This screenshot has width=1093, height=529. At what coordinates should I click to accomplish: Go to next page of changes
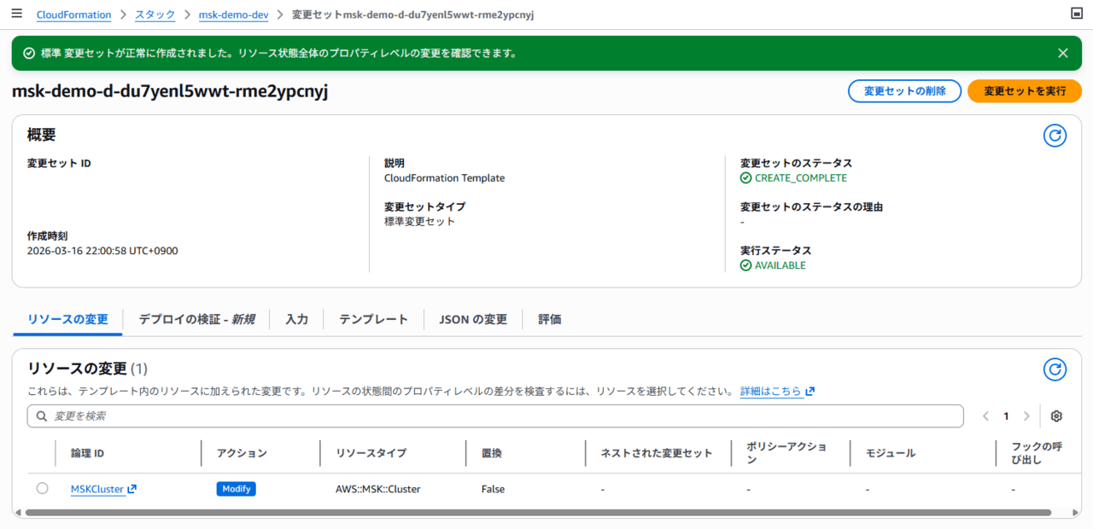pos(1026,416)
